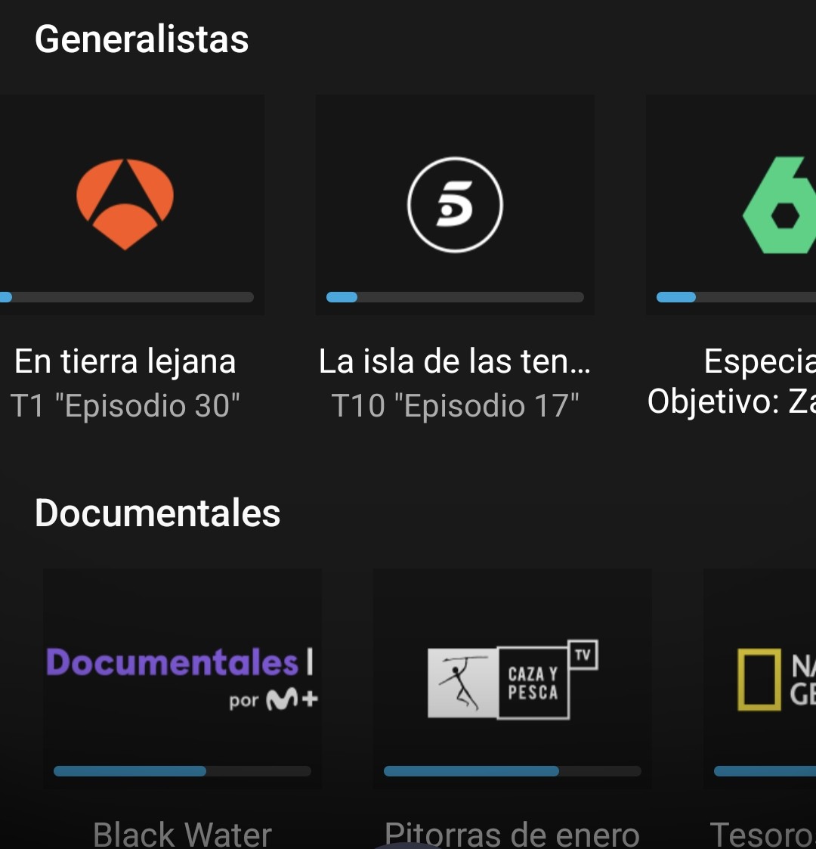Screen dimensions: 816x849
Task: Click the laSexta progress bar
Action: (x=736, y=296)
